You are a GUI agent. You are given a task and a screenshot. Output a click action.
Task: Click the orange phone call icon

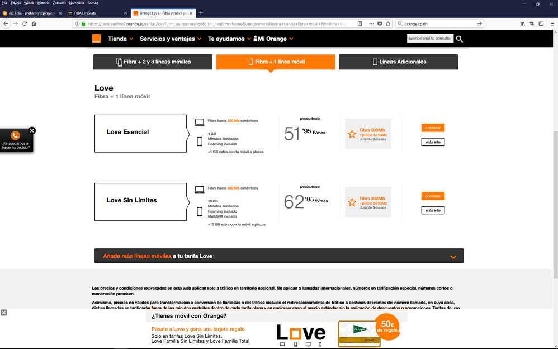[x=15, y=135]
